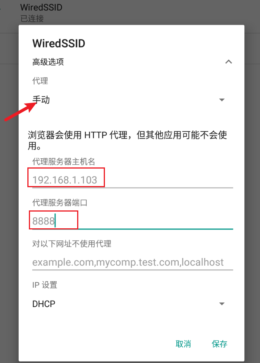Click bypass proxy field with example.com placeholder
This screenshot has height=363, width=260.
pyautogui.click(x=133, y=262)
